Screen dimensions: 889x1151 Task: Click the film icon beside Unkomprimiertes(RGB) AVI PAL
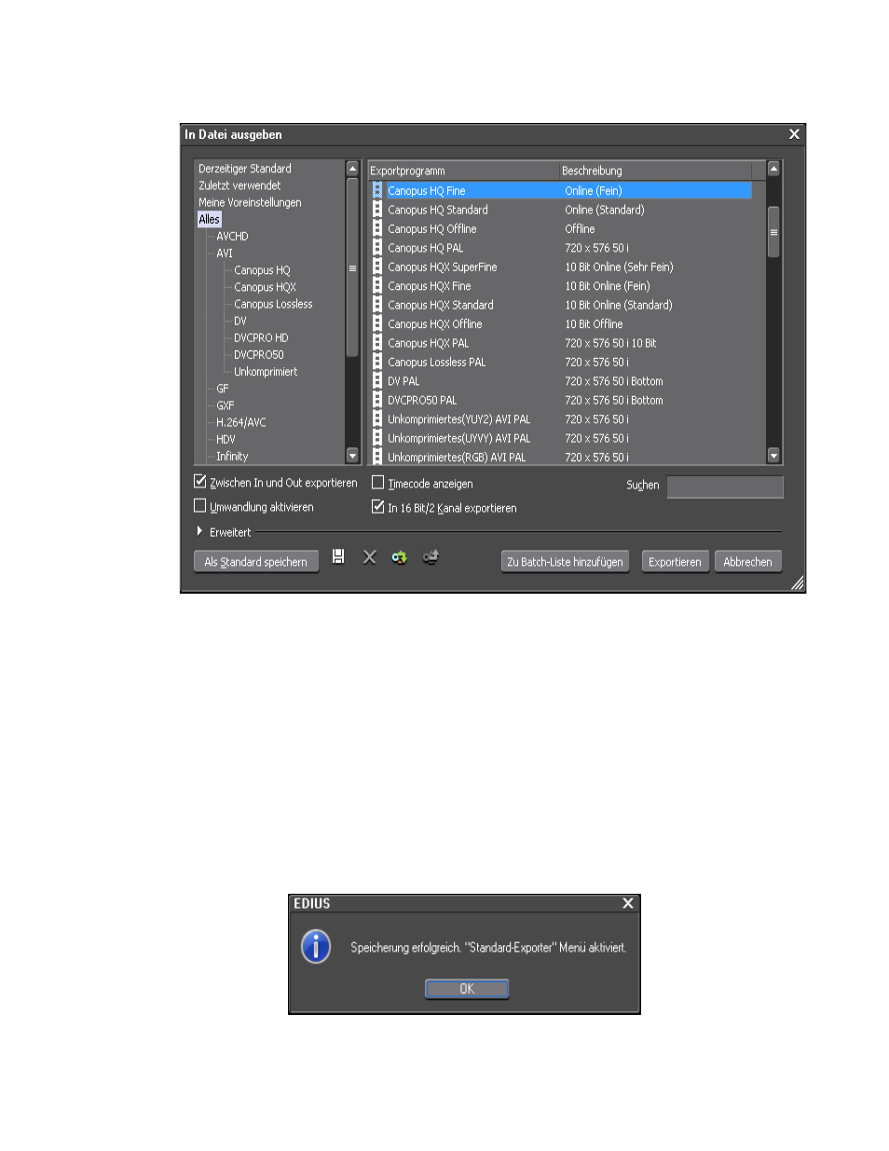377,457
